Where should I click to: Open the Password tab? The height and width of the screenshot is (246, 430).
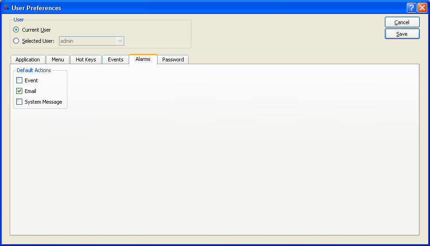173,60
